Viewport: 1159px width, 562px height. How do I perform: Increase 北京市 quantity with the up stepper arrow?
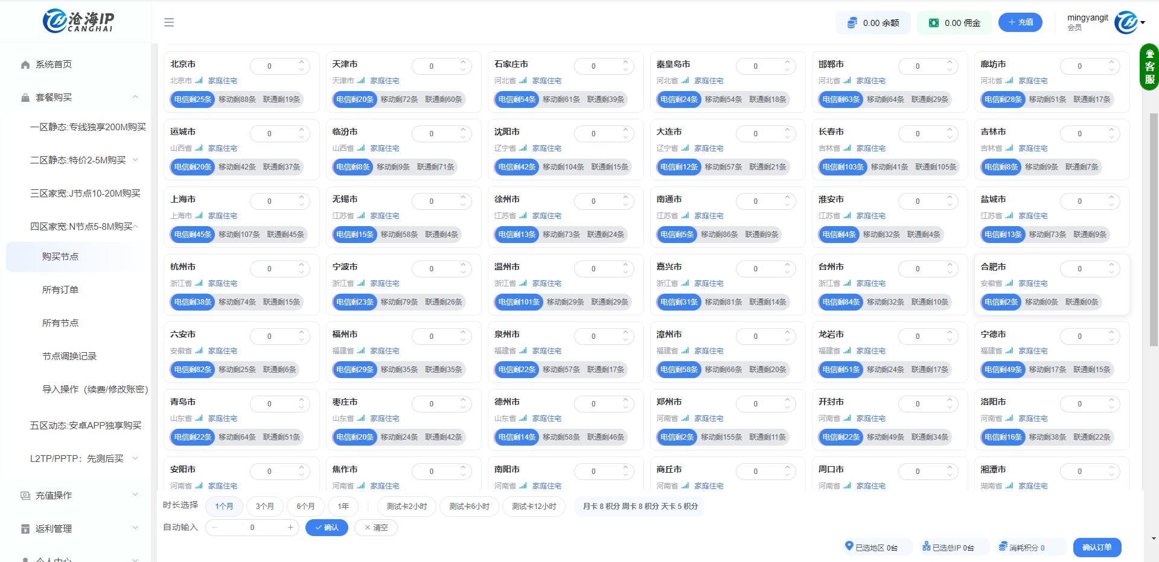(x=301, y=62)
